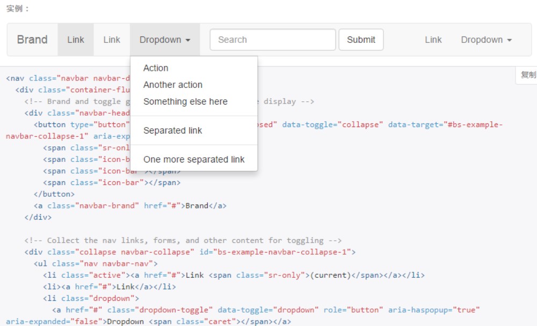Screen dimensions: 537x326
Task: Choose One more separated link
Action: pyautogui.click(x=194, y=159)
